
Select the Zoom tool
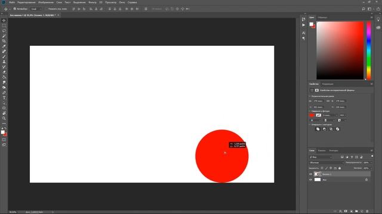(4, 118)
